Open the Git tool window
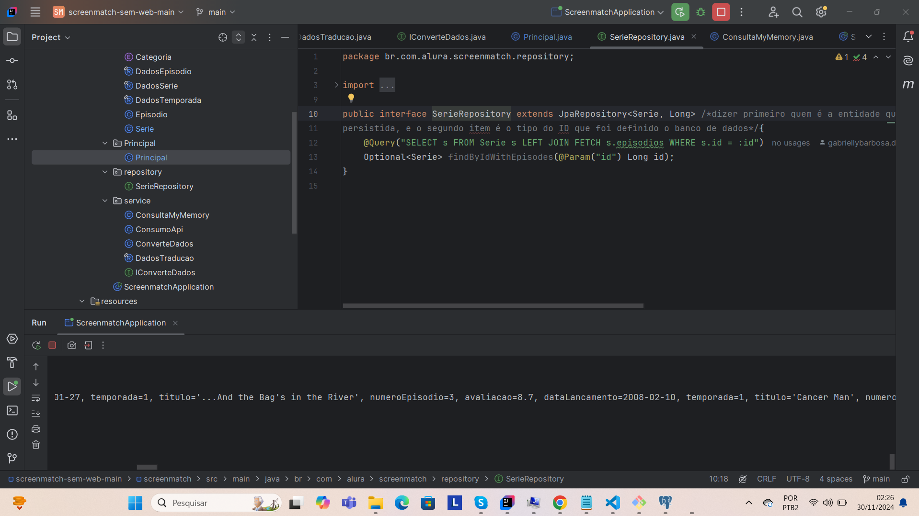919x516 pixels. 12,459
